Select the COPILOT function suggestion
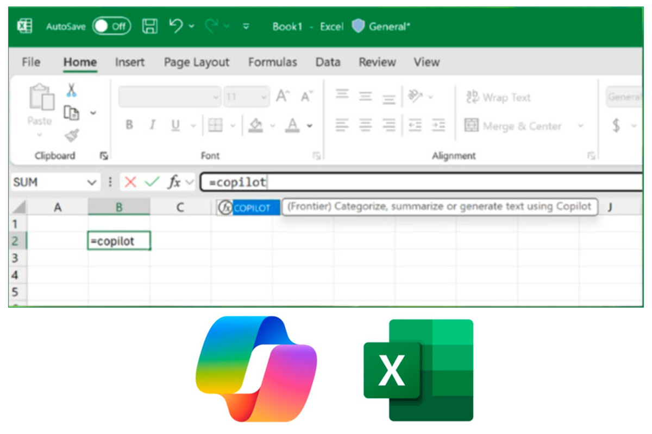The width and height of the screenshot is (652, 434). pyautogui.click(x=249, y=207)
